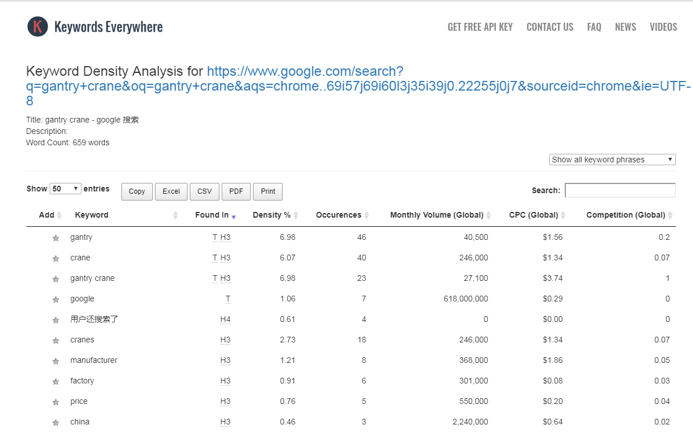Star the 'gantry' keyword row
693x433 pixels.
[56, 238]
